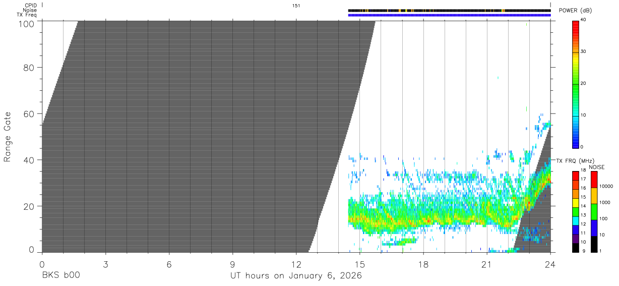Image resolution: width=619 pixels, height=286 pixels.
Task: Click the 15 tick label on the UT hours axis
Action: tap(359, 265)
